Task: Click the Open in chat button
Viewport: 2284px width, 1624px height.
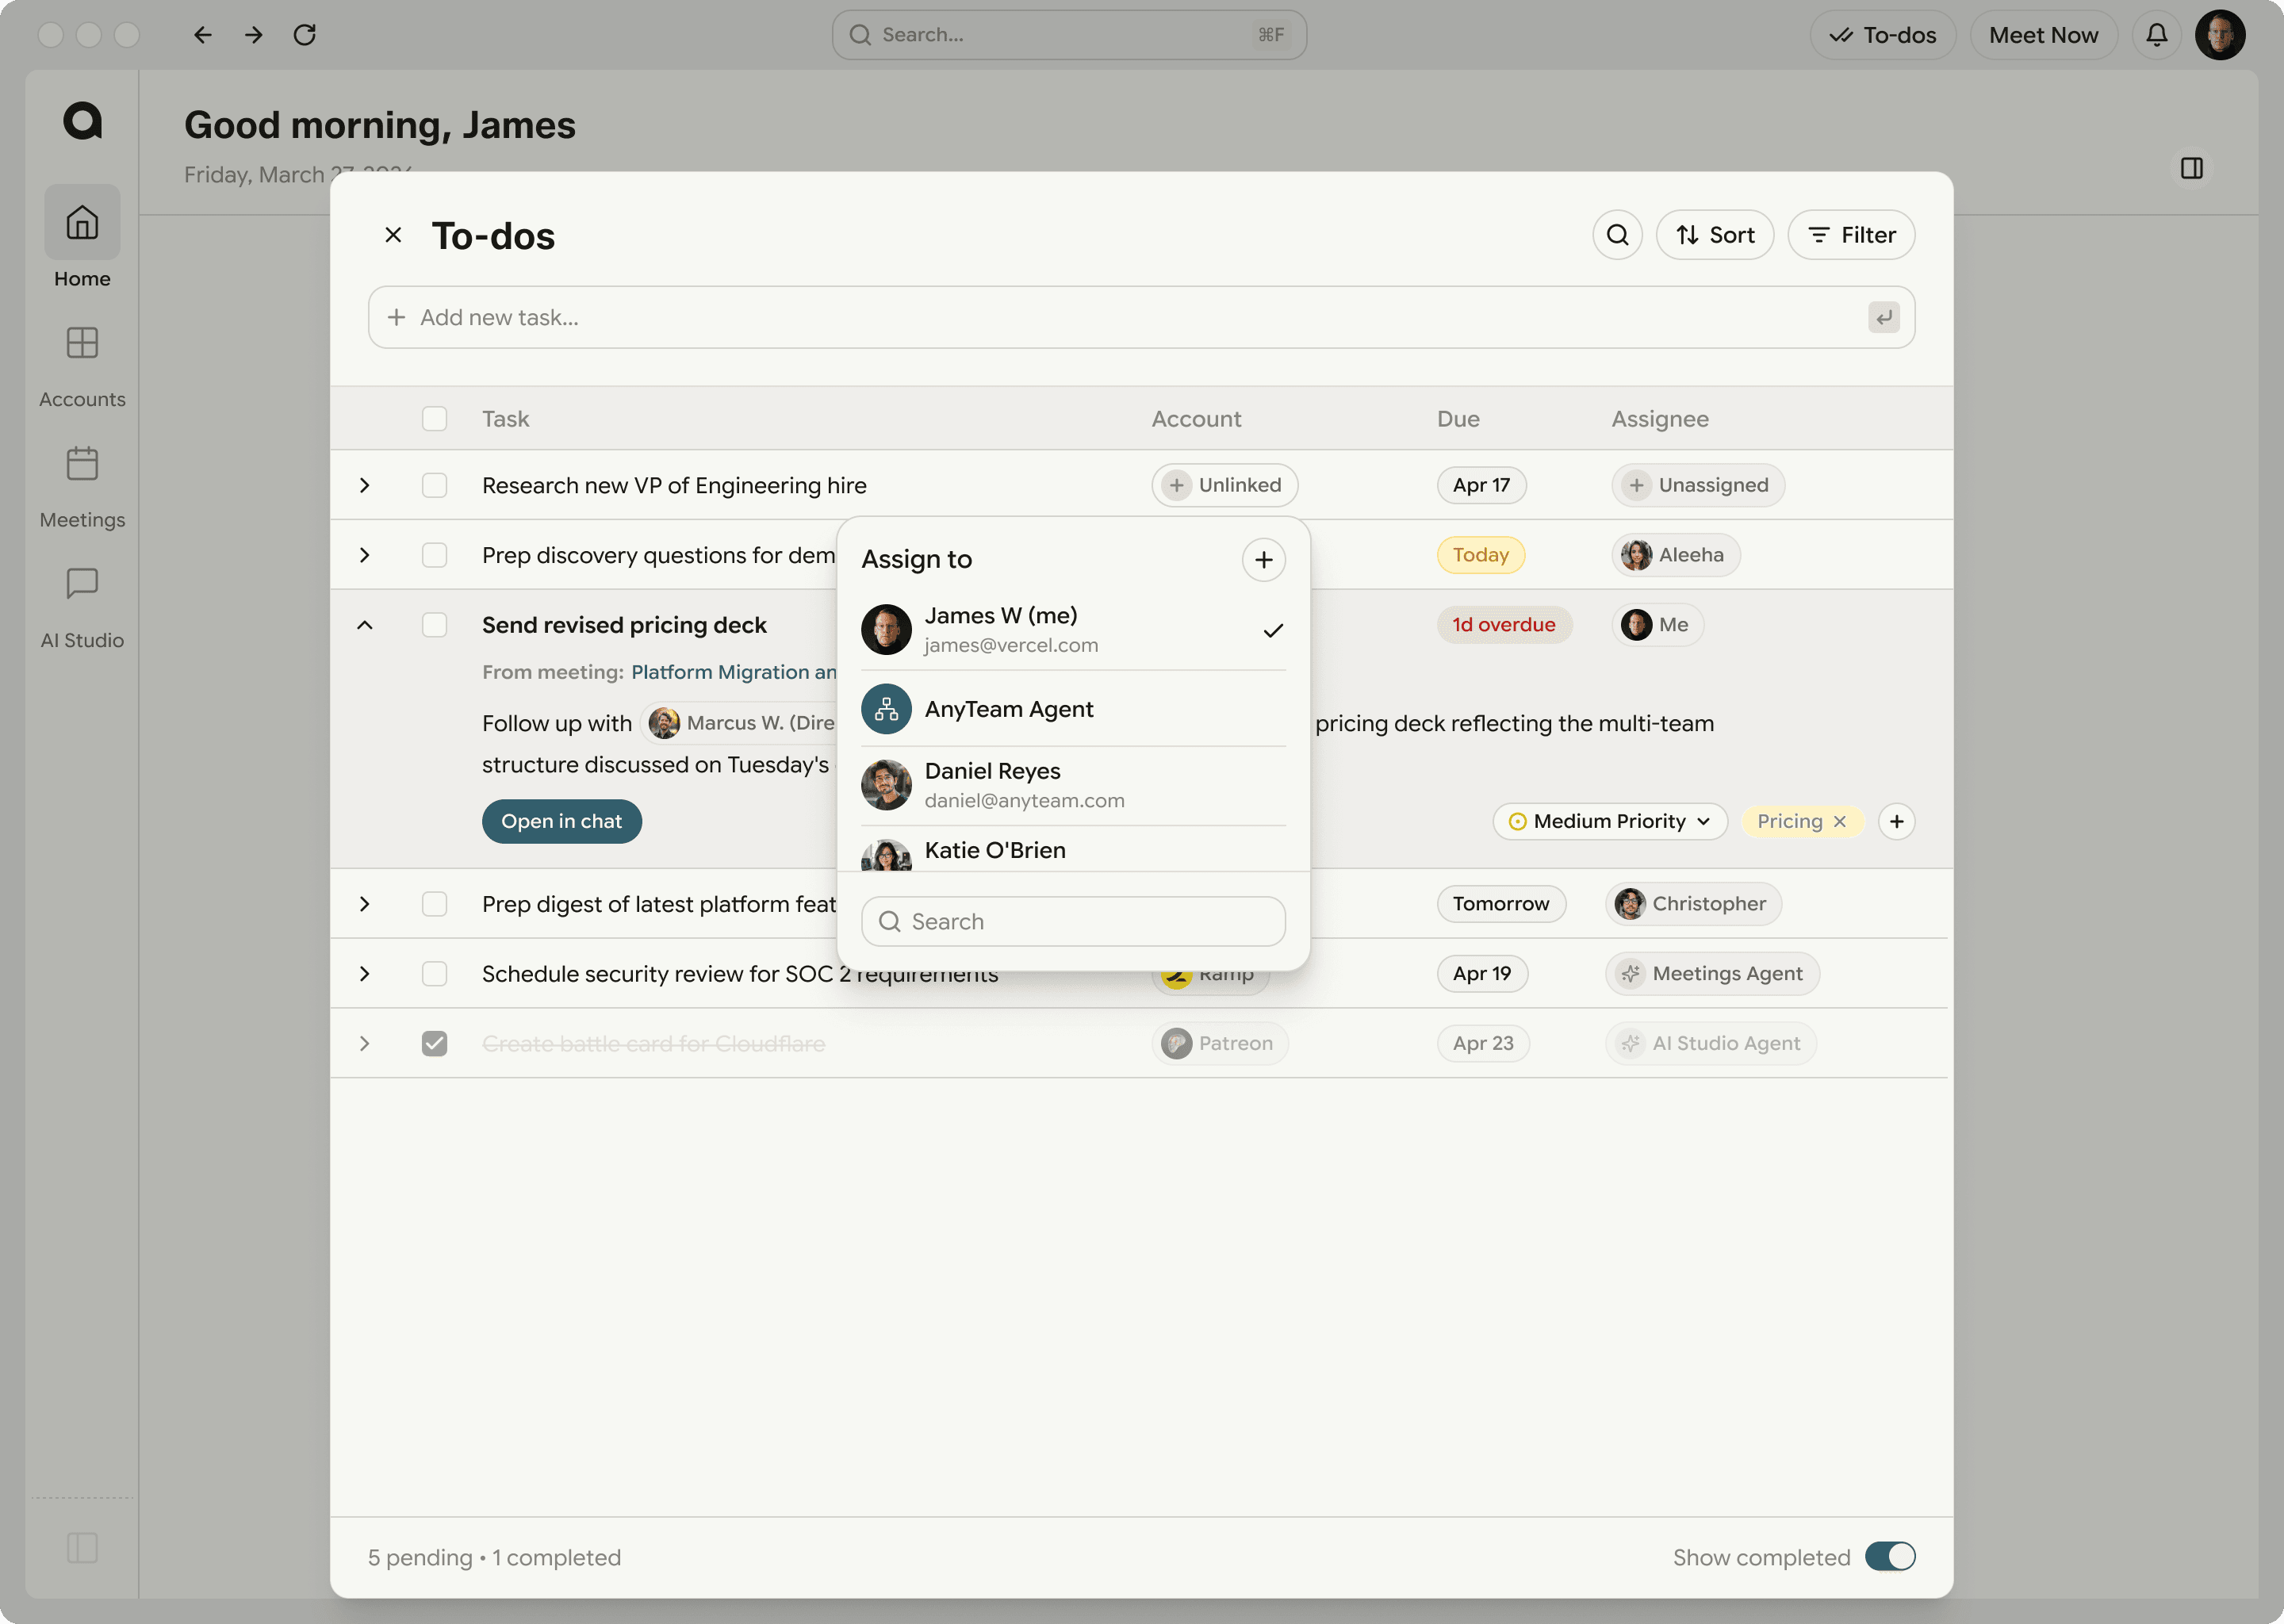Action: coord(561,821)
